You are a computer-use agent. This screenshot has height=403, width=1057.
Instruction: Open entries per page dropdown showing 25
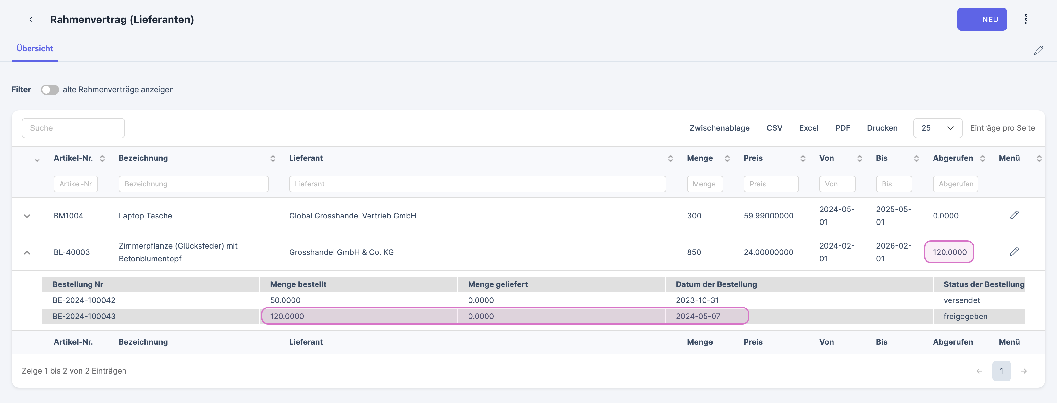tap(937, 128)
